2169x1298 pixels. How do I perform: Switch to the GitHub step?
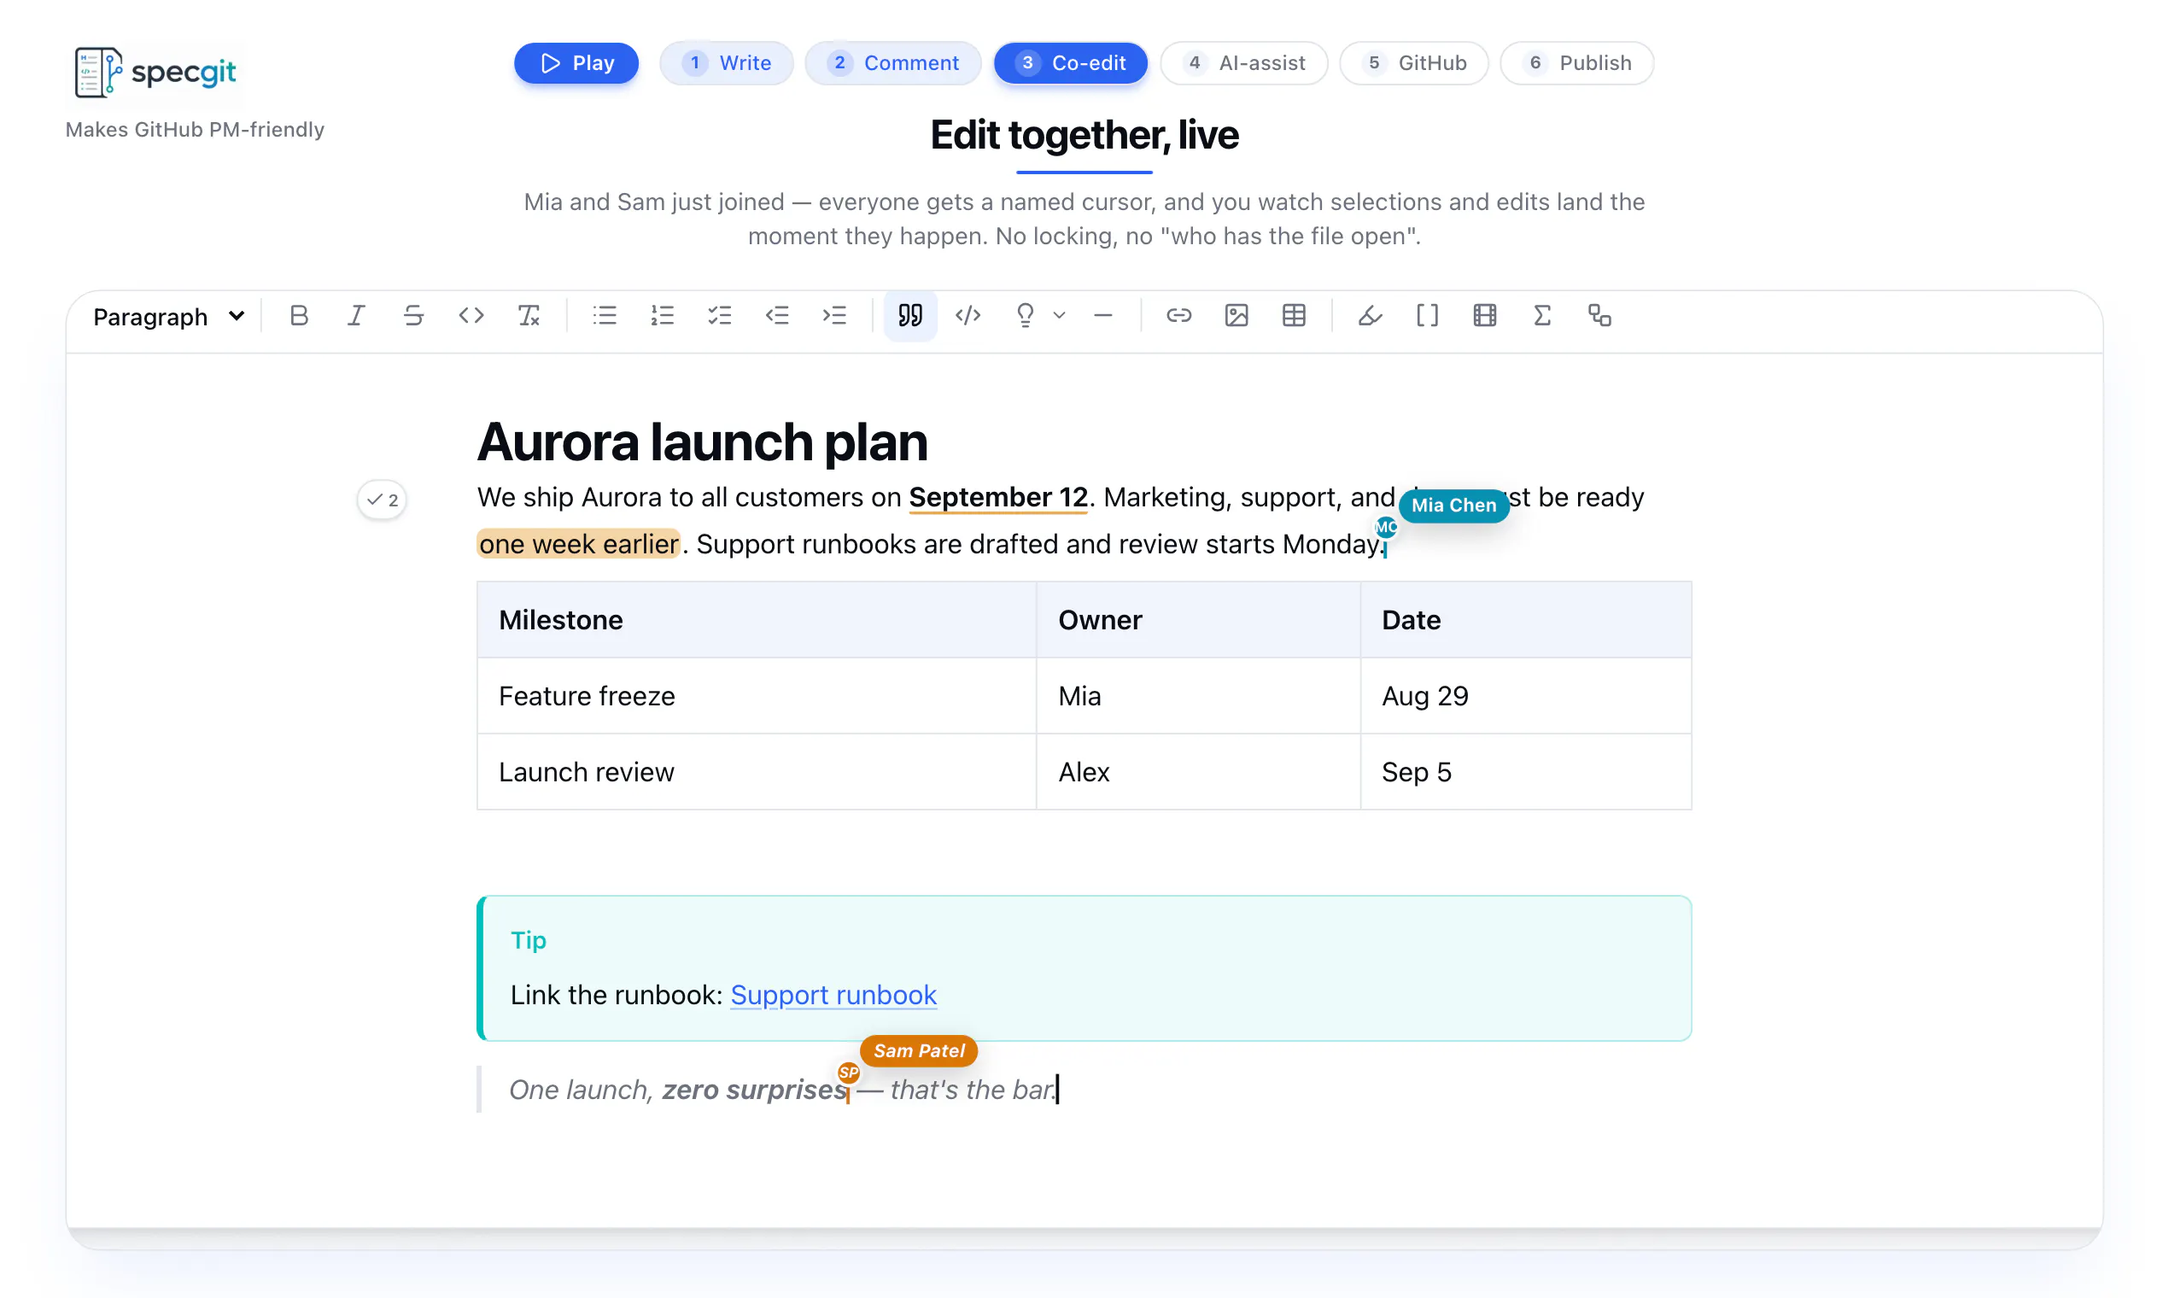pos(1413,63)
